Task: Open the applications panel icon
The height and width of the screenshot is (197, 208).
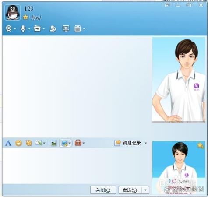Action: pos(78,28)
